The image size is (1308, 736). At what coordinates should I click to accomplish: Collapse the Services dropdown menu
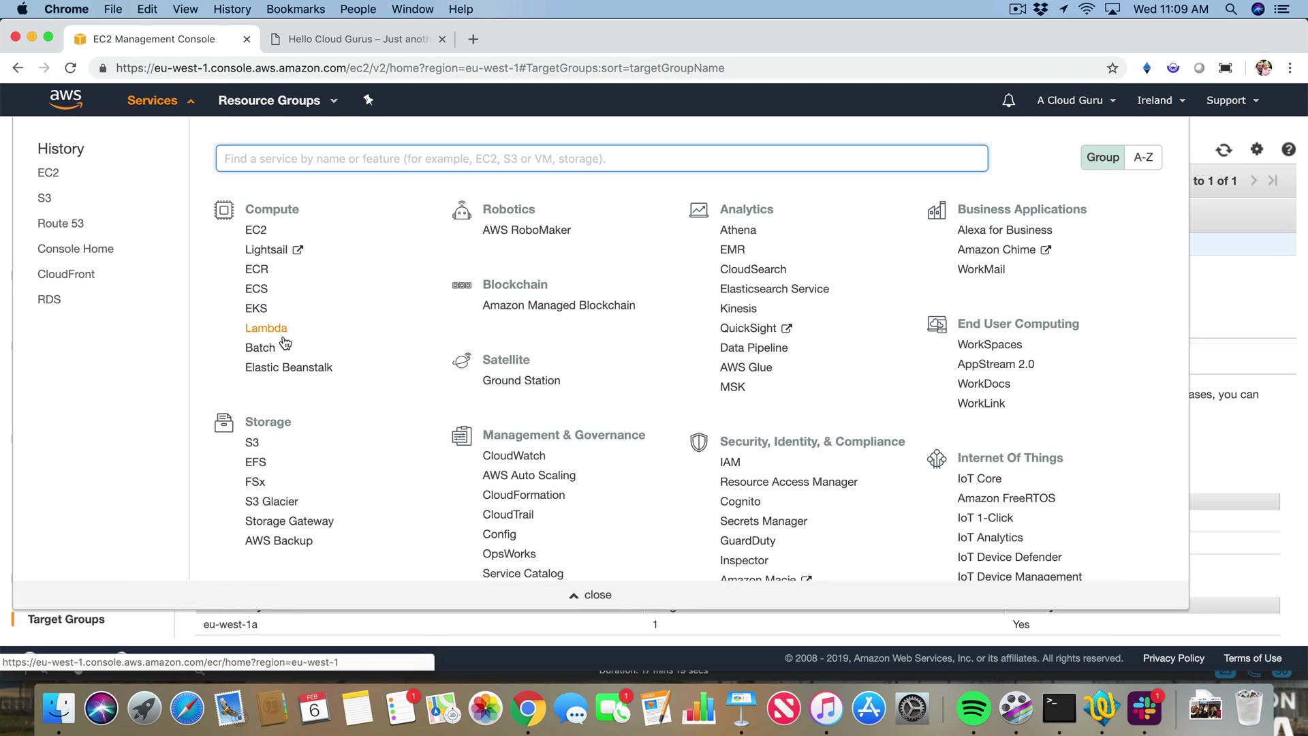(x=161, y=100)
